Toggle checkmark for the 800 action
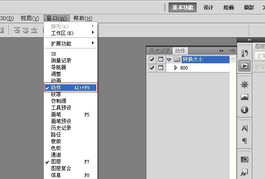This screenshot has width=265, height=179. point(152,67)
